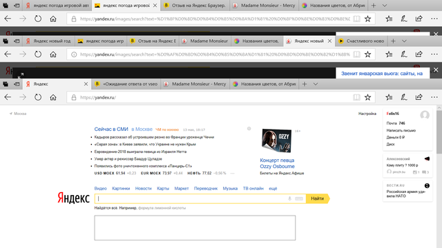Viewport: 442px width, 248px height.
Task: Open home page in front Yandex window
Action: pyautogui.click(x=53, y=97)
